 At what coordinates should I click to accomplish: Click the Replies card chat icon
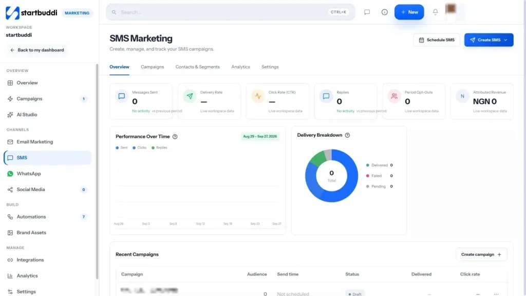tap(326, 96)
